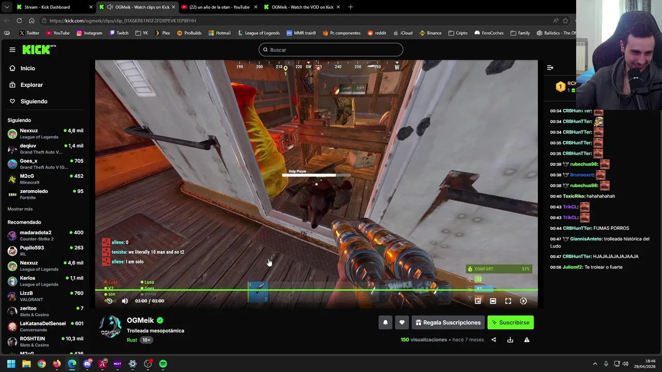Click the address bar URL

coord(123,21)
